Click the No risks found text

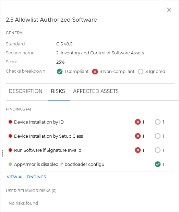23,203
